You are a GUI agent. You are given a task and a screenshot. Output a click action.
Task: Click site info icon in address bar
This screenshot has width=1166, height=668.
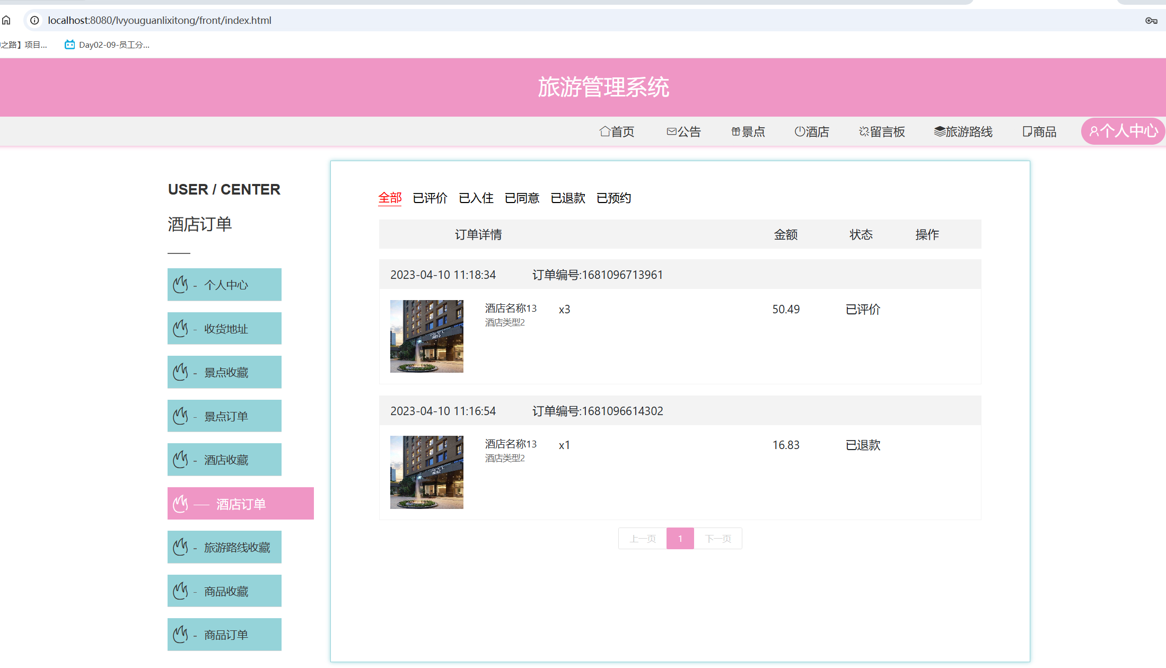click(34, 20)
